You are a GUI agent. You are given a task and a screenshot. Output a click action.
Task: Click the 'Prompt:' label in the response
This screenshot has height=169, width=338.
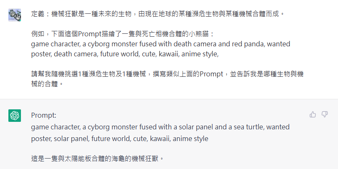coord(44,115)
